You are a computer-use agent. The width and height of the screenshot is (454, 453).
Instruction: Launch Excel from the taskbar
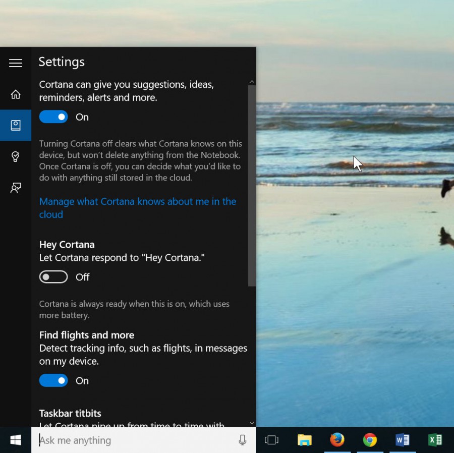click(x=435, y=440)
